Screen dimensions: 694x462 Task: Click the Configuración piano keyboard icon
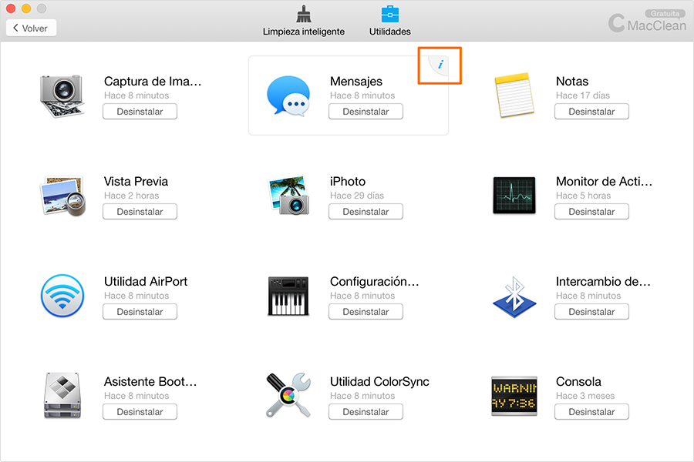[288, 296]
